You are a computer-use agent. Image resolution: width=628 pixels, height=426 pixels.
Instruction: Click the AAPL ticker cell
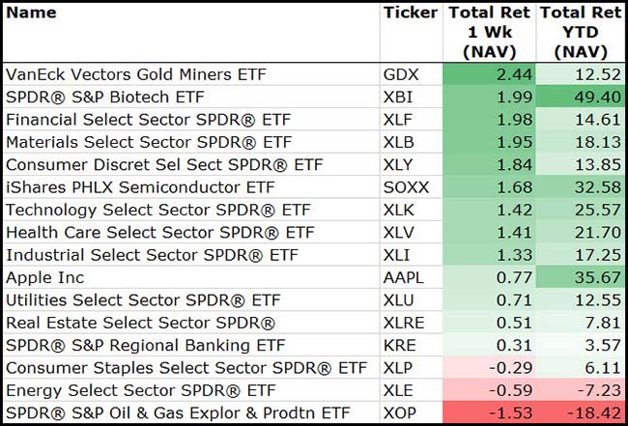coord(404,277)
